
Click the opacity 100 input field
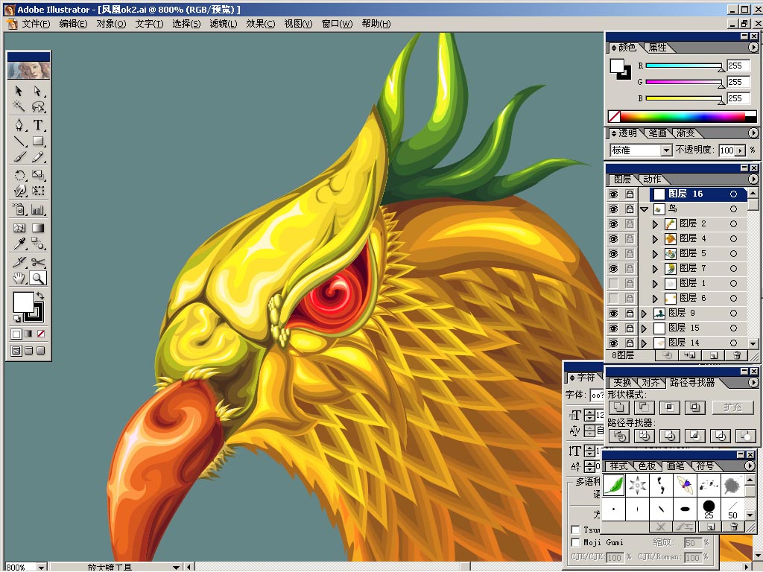[x=726, y=150]
